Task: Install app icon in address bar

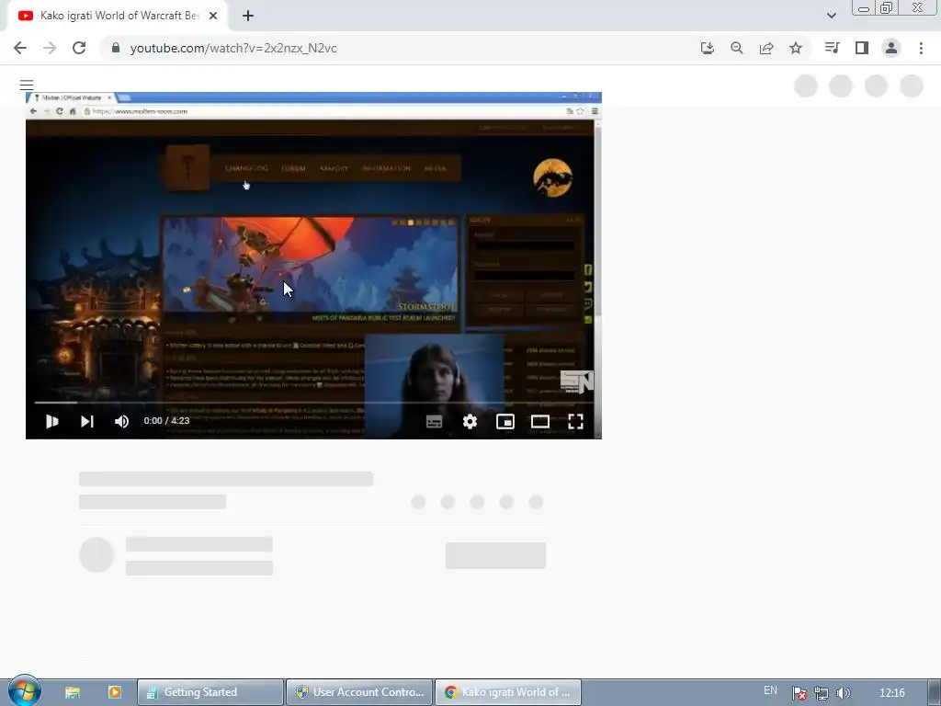Action: click(708, 48)
